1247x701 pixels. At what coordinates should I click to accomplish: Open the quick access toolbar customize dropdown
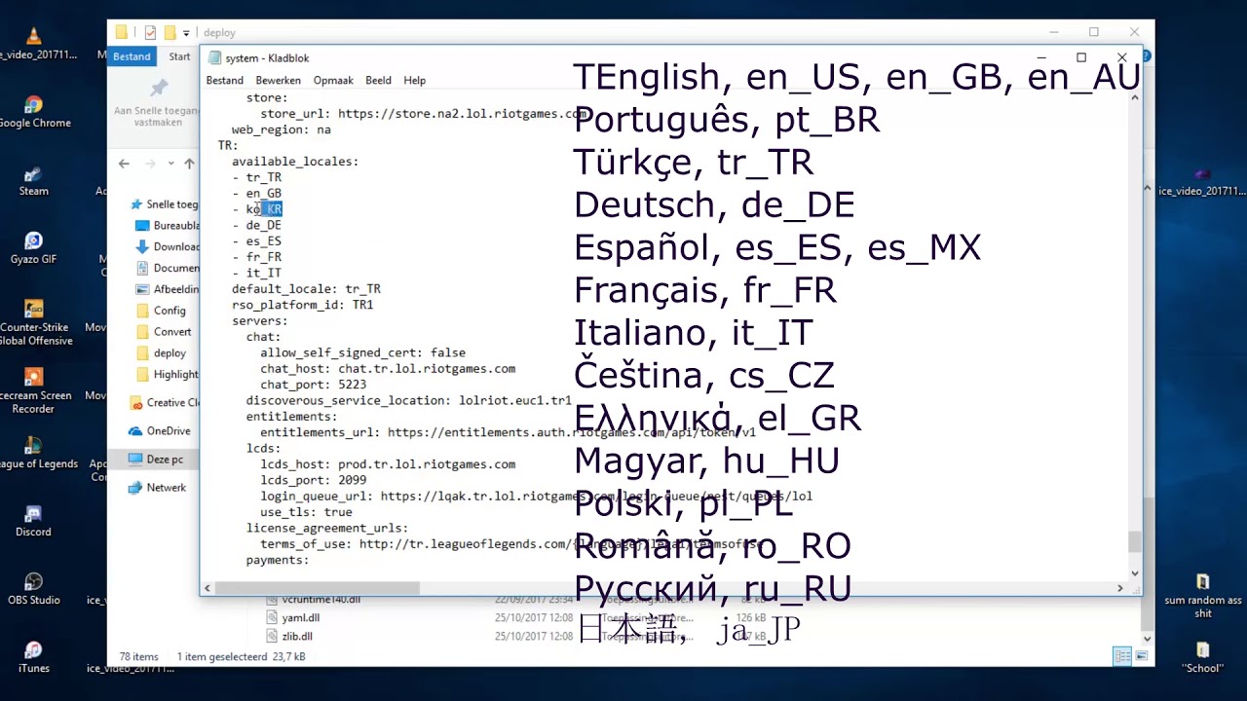point(186,33)
